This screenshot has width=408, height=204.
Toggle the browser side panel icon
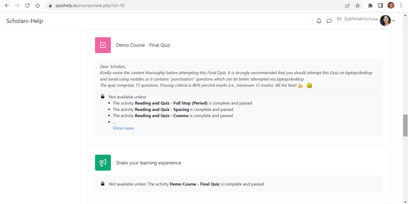(x=380, y=5)
